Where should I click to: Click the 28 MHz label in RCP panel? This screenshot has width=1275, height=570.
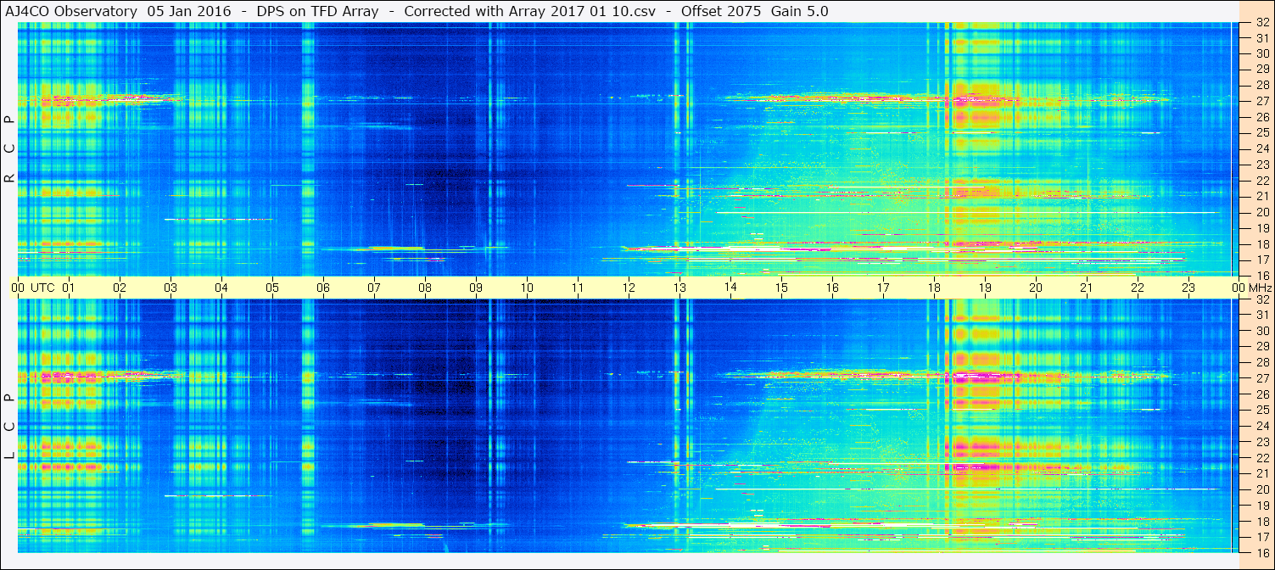coord(1261,85)
